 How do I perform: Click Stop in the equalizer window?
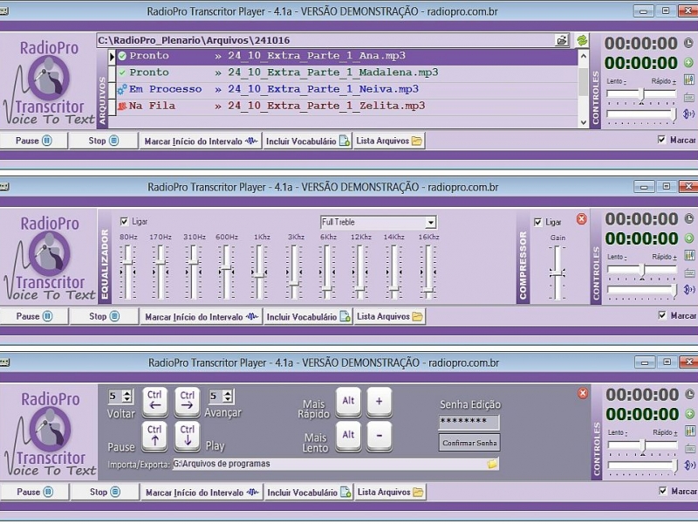(x=104, y=316)
